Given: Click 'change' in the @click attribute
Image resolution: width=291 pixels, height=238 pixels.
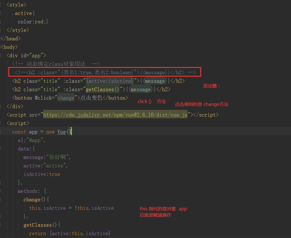Looking at the screenshot, I should [x=66, y=98].
